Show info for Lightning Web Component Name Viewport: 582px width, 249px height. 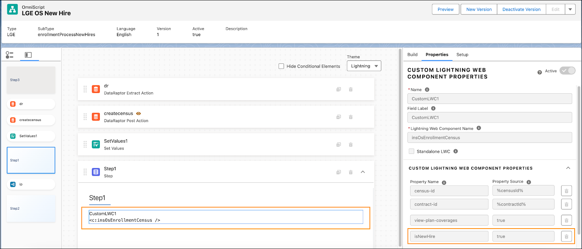click(479, 128)
